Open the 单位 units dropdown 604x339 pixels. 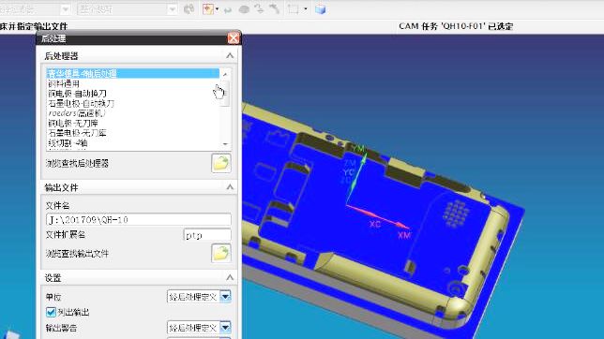point(225,297)
